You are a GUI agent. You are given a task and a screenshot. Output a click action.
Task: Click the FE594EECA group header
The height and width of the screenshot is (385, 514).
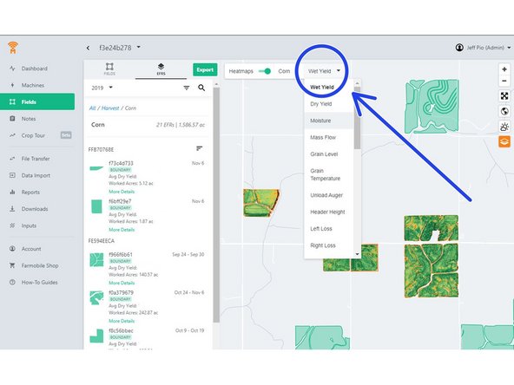pos(102,241)
